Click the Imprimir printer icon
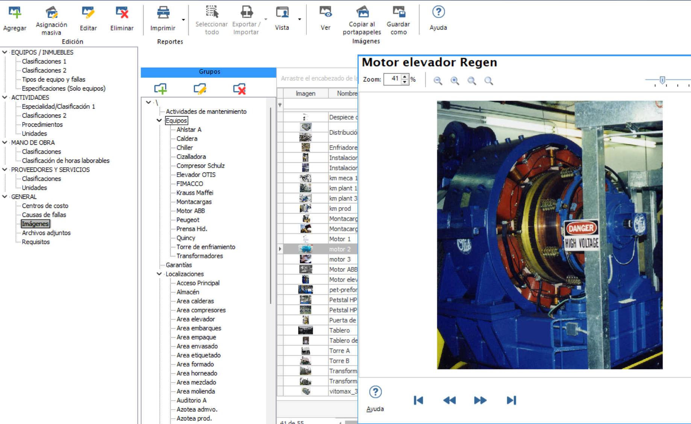691x424 pixels. [163, 12]
